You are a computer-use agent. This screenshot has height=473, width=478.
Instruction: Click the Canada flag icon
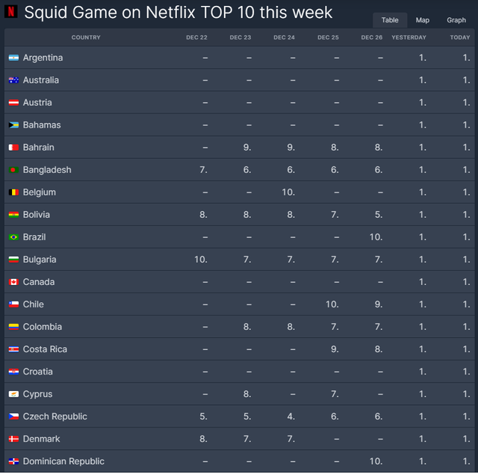click(x=13, y=282)
